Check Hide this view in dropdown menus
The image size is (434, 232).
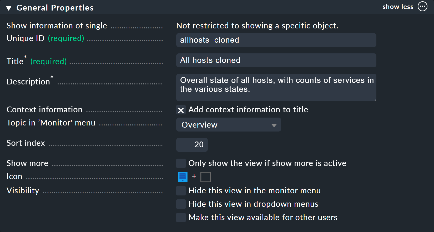tap(181, 204)
